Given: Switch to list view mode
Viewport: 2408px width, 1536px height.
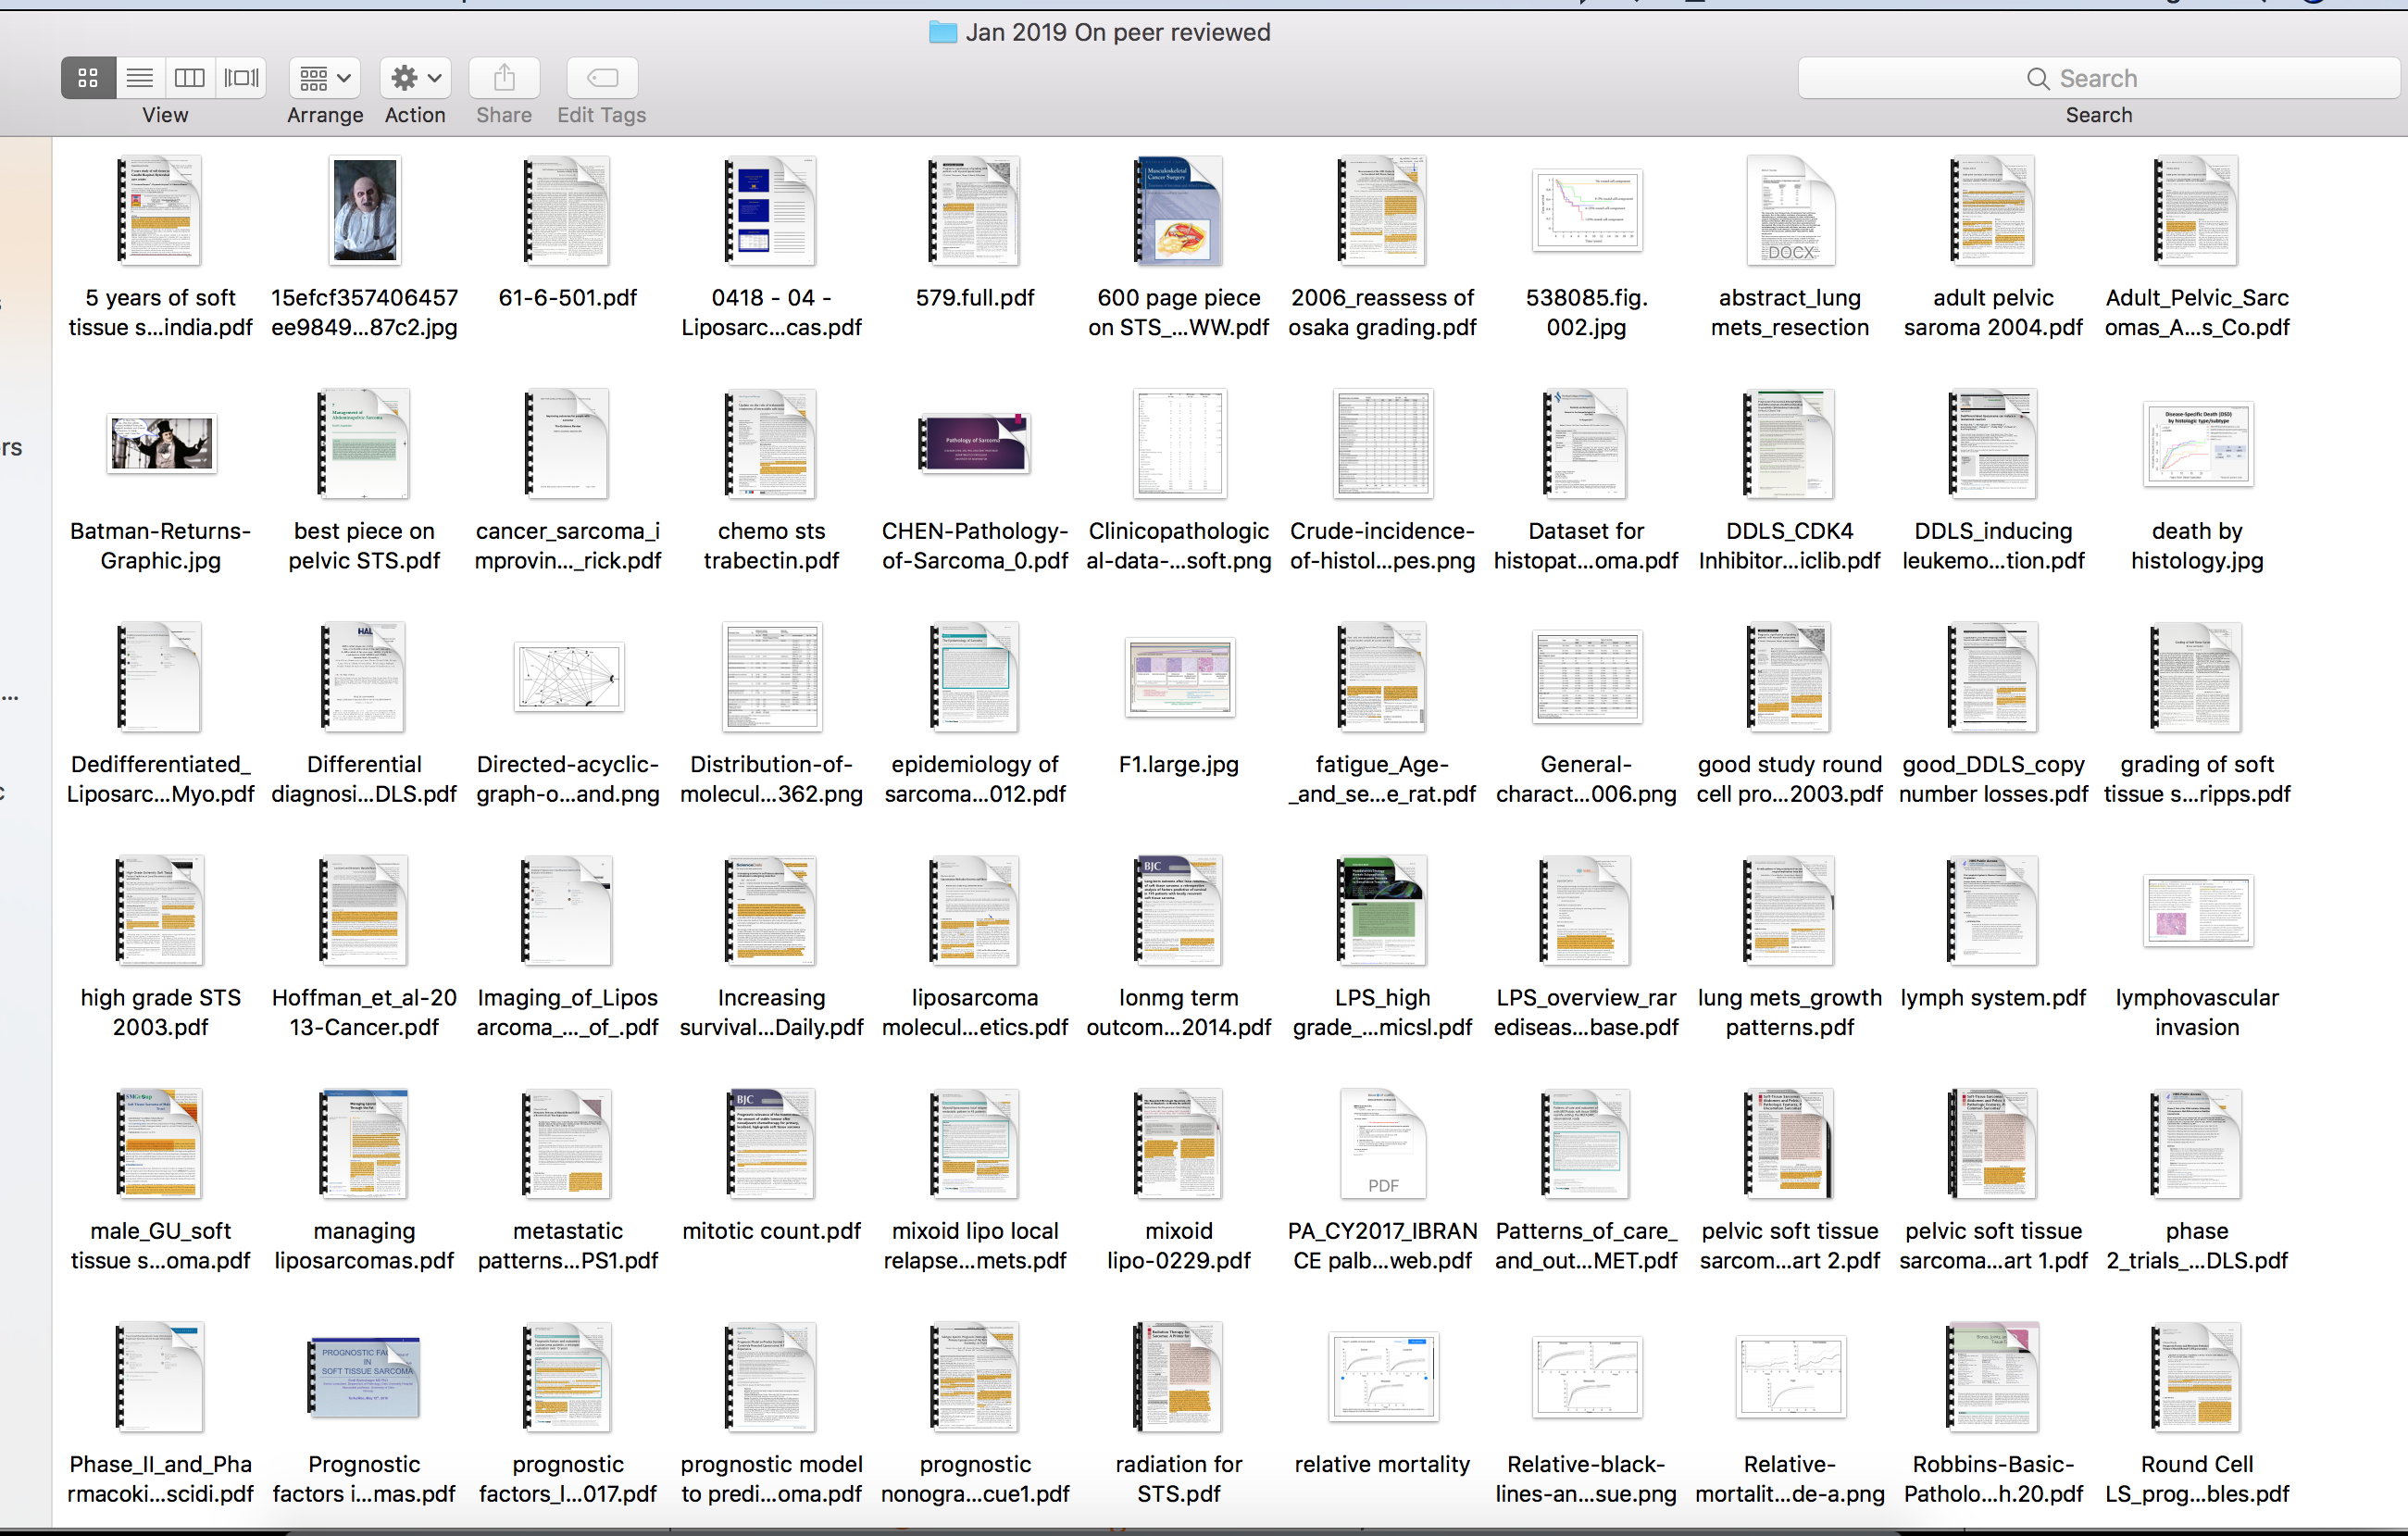Looking at the screenshot, I should [140, 77].
